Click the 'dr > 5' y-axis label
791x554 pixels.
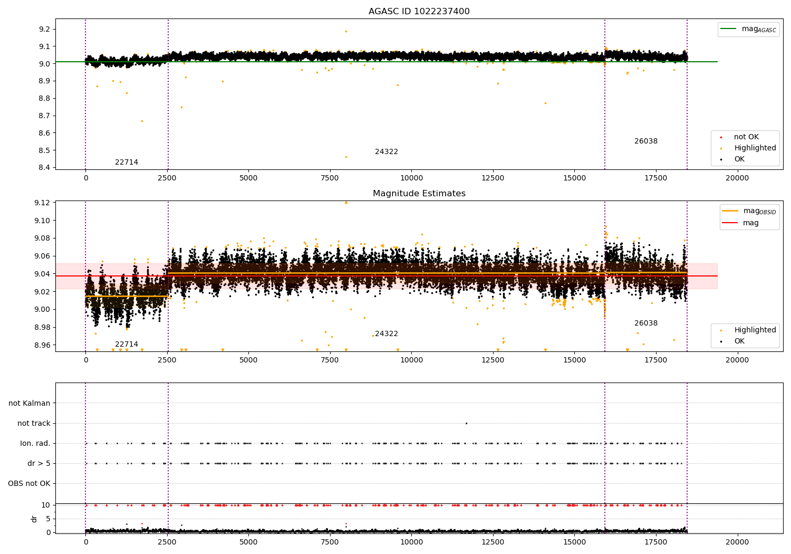click(x=39, y=464)
